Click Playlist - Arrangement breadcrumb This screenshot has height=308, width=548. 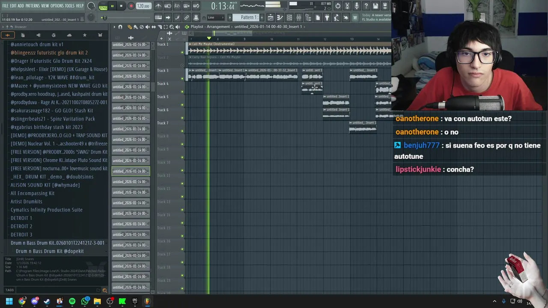210,27
